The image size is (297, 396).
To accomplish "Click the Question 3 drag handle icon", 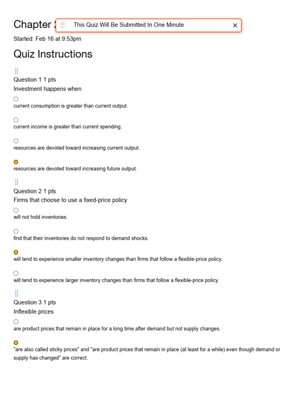I will point(16,294).
